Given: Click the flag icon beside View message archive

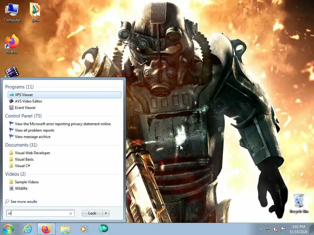Looking at the screenshot, I should 11,136.
